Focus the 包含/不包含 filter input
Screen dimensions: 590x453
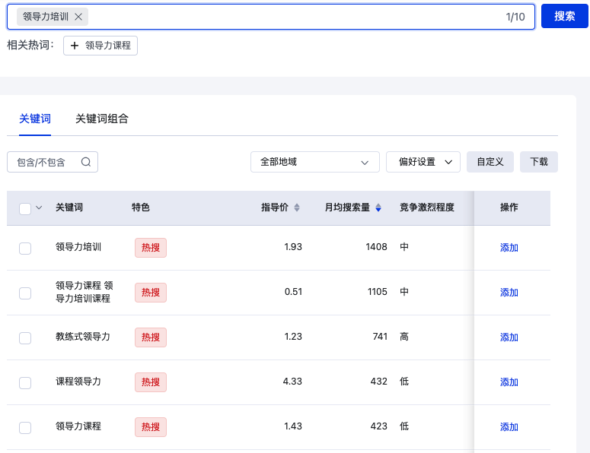(x=53, y=162)
